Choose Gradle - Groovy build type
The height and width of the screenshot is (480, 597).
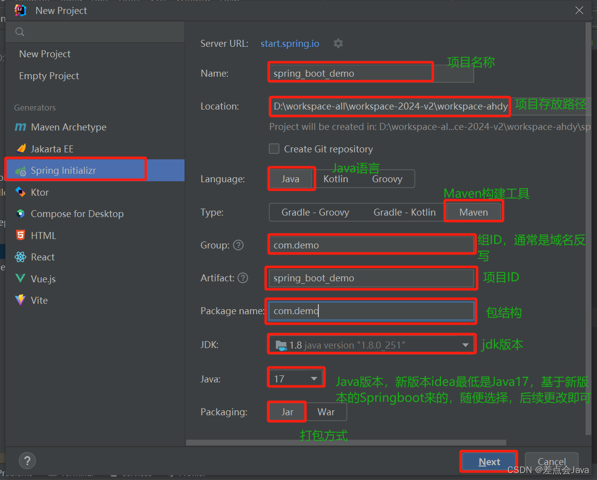pyautogui.click(x=315, y=212)
